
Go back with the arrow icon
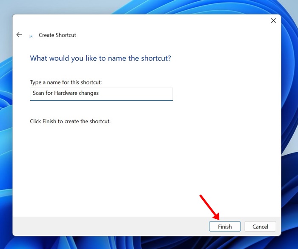click(19, 35)
